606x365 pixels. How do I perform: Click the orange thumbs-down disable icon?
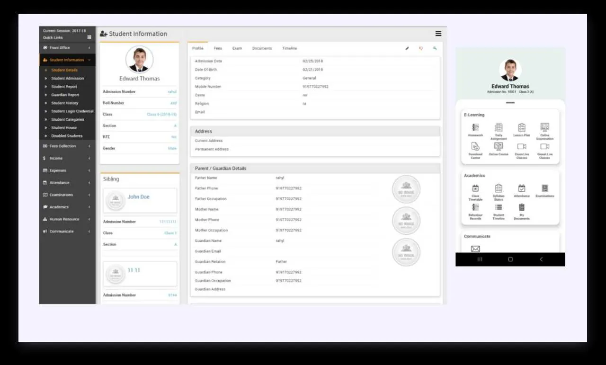421,48
